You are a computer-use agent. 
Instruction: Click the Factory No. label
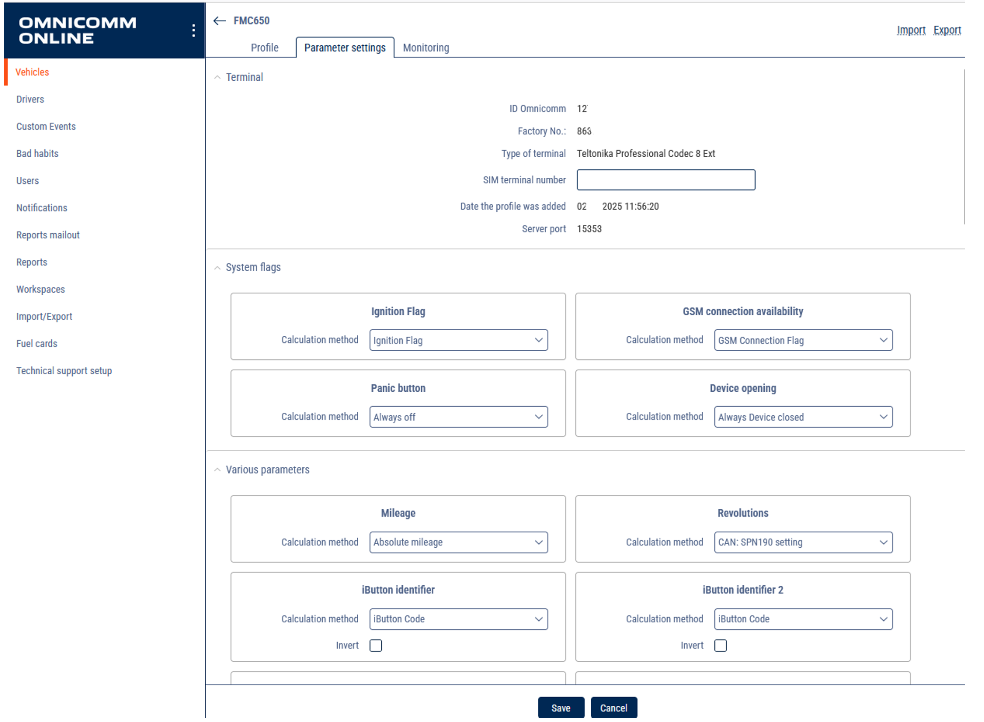click(542, 131)
